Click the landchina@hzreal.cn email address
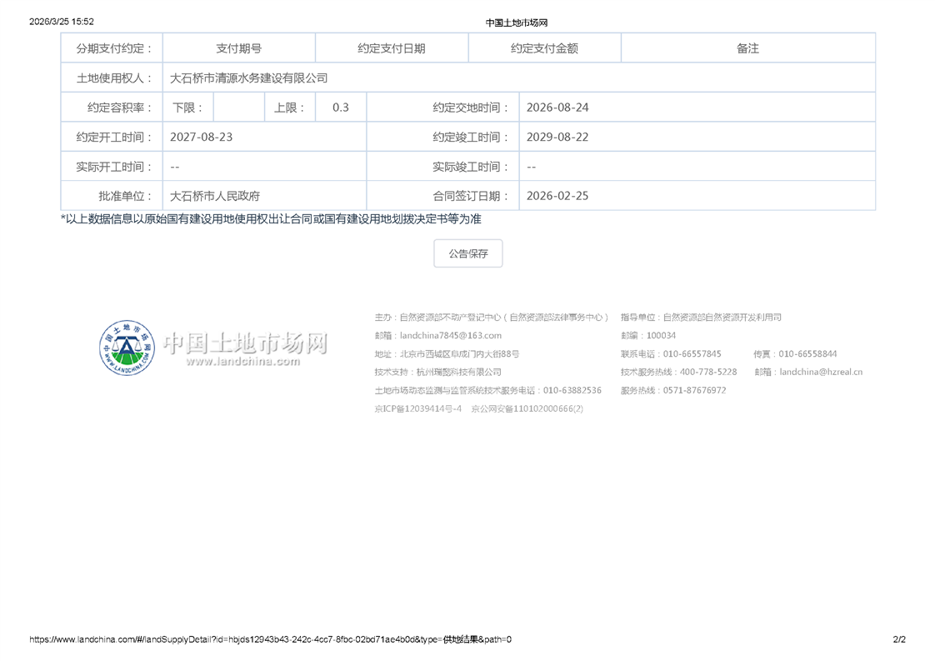Screen dimensions: 935x661 (x=821, y=372)
